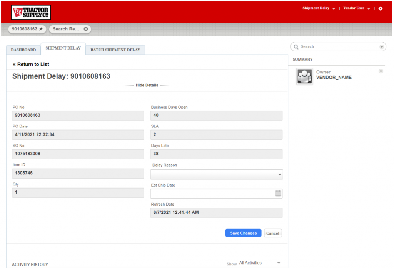Select the Search Re... tab
The image size is (394, 268).
click(70, 29)
